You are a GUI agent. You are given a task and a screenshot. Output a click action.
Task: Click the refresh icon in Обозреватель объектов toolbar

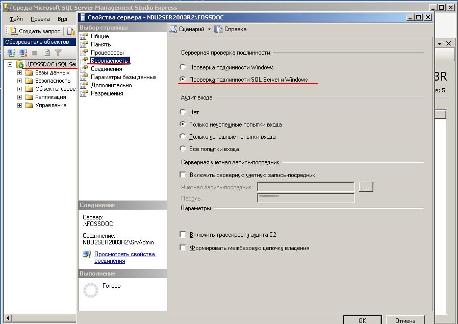click(46, 53)
